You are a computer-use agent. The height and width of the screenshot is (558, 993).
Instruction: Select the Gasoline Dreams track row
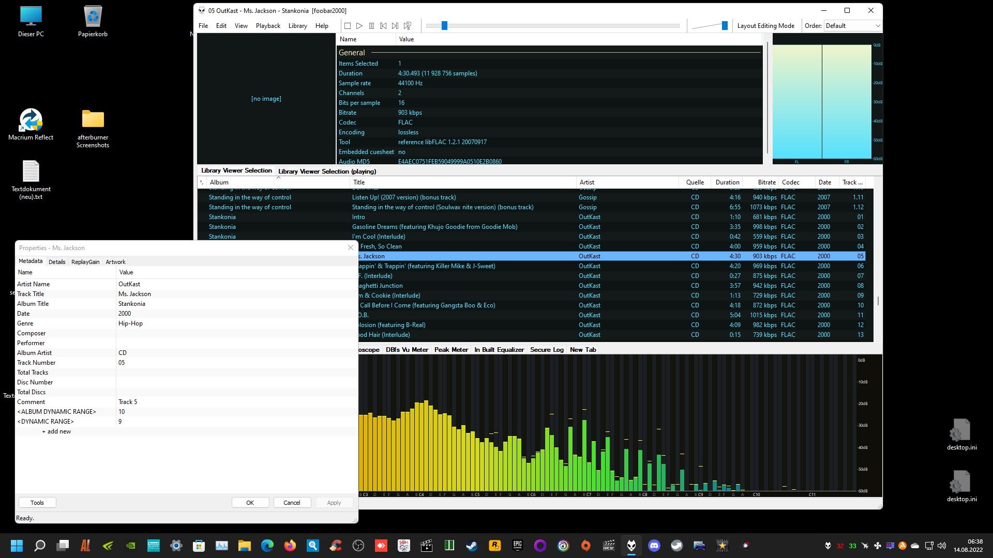click(532, 227)
